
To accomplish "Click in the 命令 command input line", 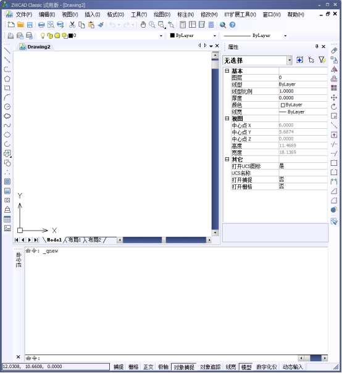I will pos(162,358).
